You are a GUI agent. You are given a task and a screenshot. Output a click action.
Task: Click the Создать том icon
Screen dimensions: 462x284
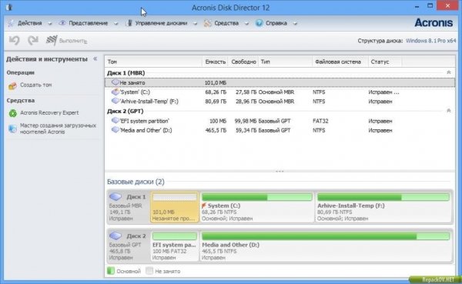pos(12,85)
